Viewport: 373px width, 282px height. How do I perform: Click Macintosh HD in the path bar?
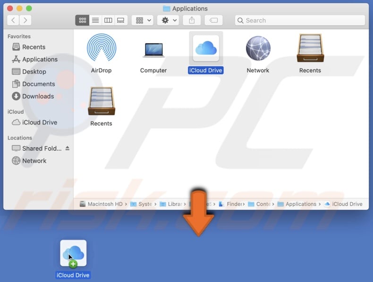click(x=101, y=204)
